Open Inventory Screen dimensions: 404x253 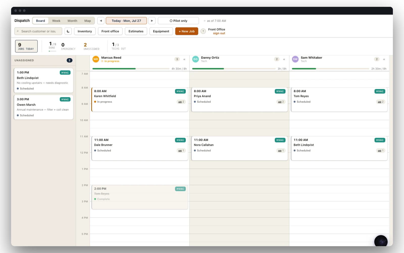click(85, 31)
